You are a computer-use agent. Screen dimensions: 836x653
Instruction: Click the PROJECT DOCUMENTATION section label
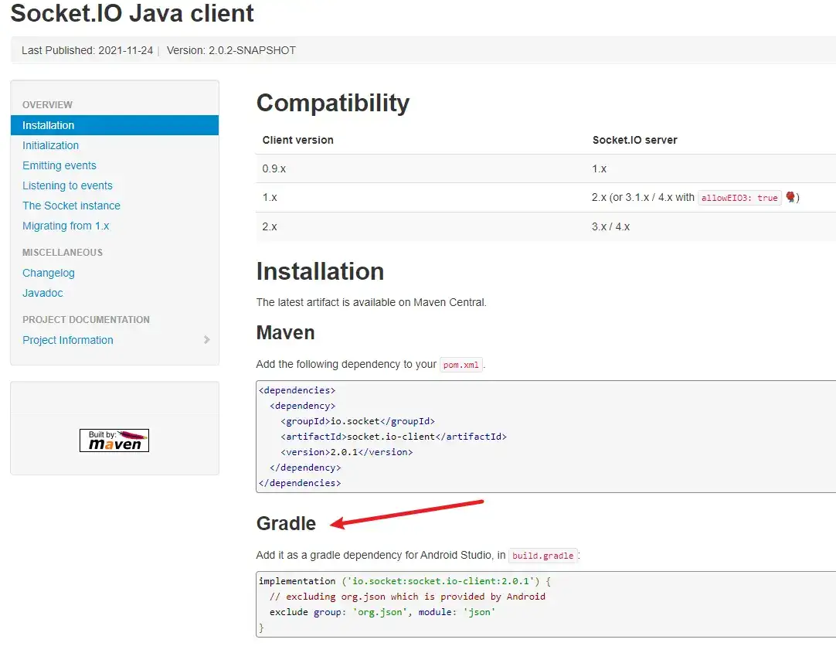(86, 320)
